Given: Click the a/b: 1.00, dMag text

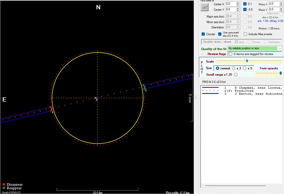Looking at the screenshot, I should (270, 21).
